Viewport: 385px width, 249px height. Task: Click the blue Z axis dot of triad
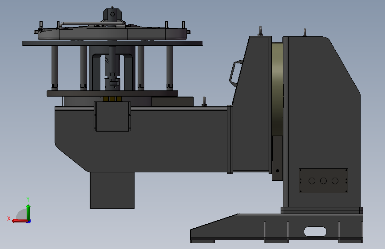coord(29,221)
